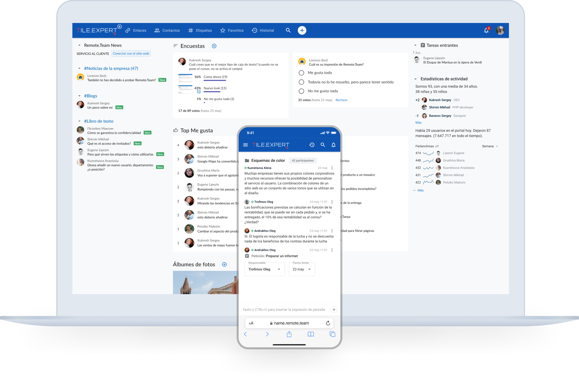Screen dimensions: 579x378
Task: Add a new poll next to Encuestas
Action: point(214,46)
